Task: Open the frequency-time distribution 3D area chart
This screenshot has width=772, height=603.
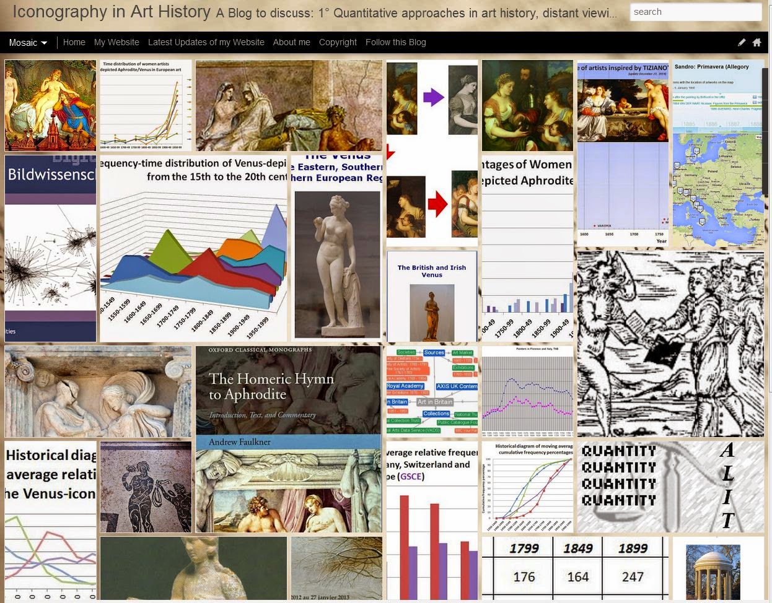Action: coord(193,248)
